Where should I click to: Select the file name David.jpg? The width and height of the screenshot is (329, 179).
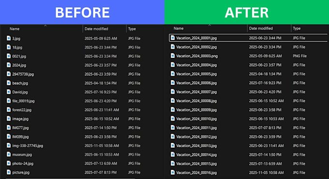click(20, 92)
